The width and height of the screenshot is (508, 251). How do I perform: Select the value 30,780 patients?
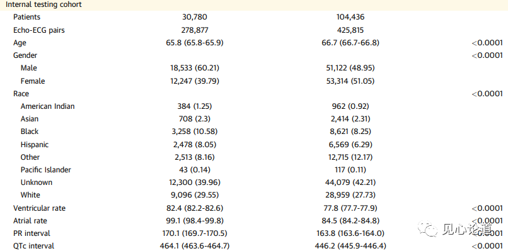[194, 17]
